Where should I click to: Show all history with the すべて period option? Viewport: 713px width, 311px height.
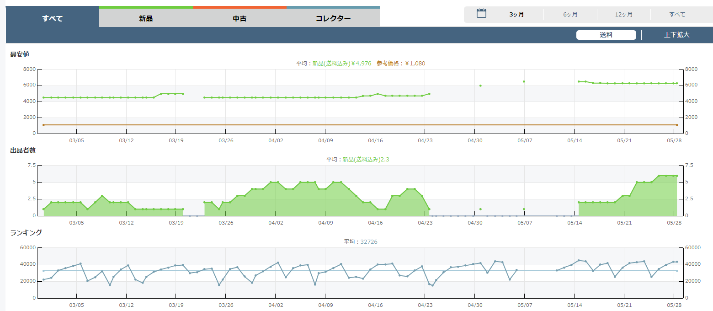pyautogui.click(x=677, y=15)
